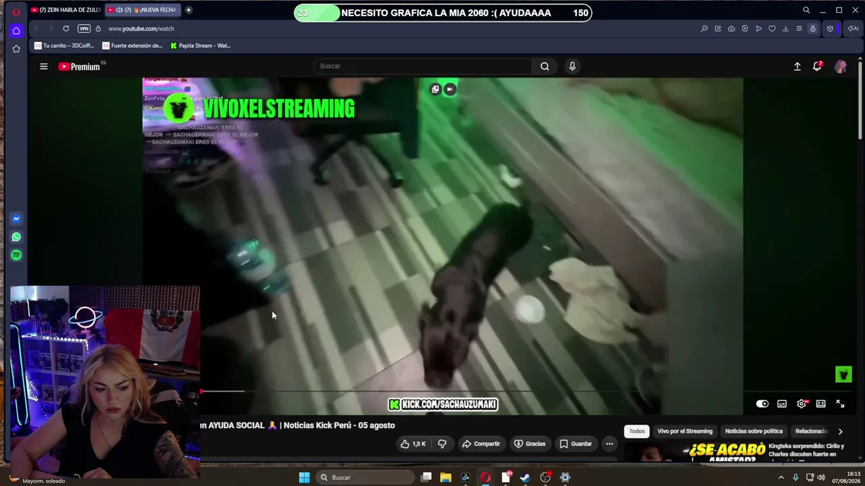Open the Papita Stream bookmark
865x486 pixels.
pos(201,46)
